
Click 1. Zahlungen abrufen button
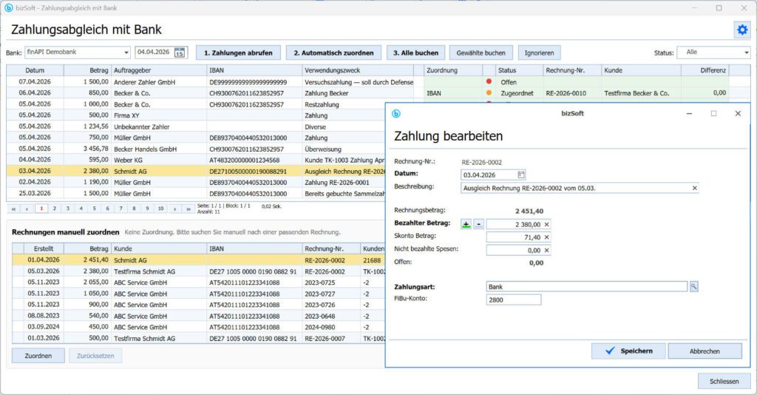pyautogui.click(x=238, y=53)
